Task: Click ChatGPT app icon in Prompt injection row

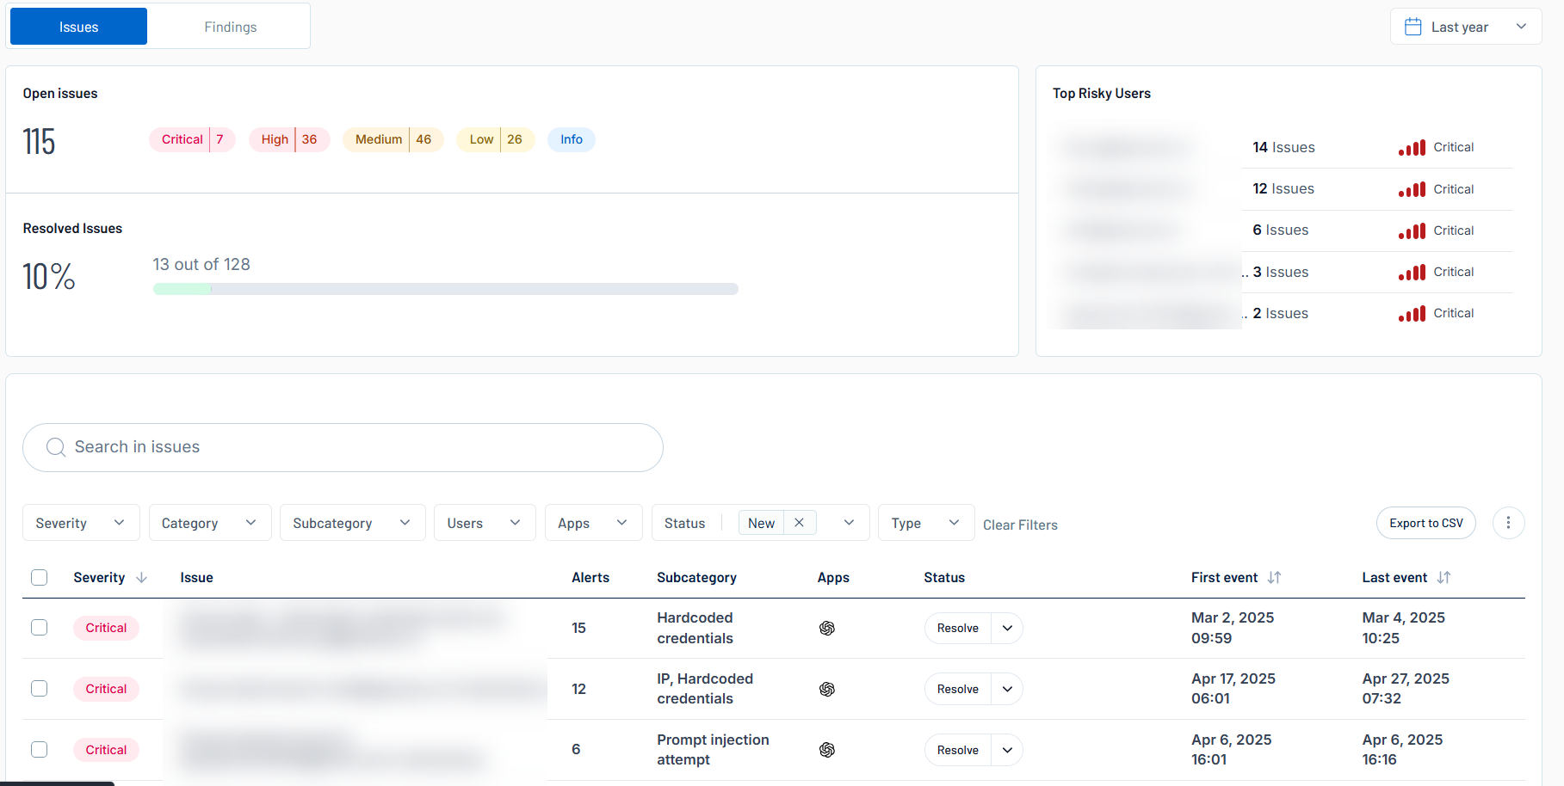Action: coord(827,750)
